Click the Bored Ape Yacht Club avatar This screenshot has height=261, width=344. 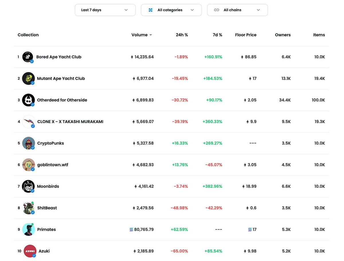[28, 57]
